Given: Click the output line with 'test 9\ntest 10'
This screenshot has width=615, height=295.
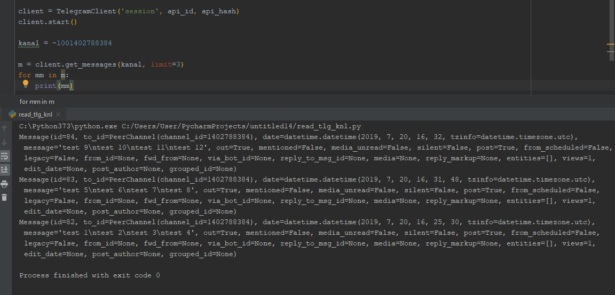Looking at the screenshot, I should tap(318, 147).
